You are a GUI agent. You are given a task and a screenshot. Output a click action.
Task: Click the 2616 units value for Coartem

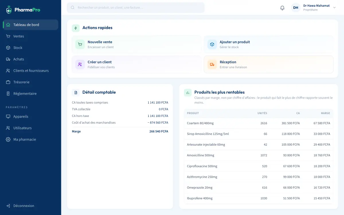pyautogui.click(x=264, y=123)
